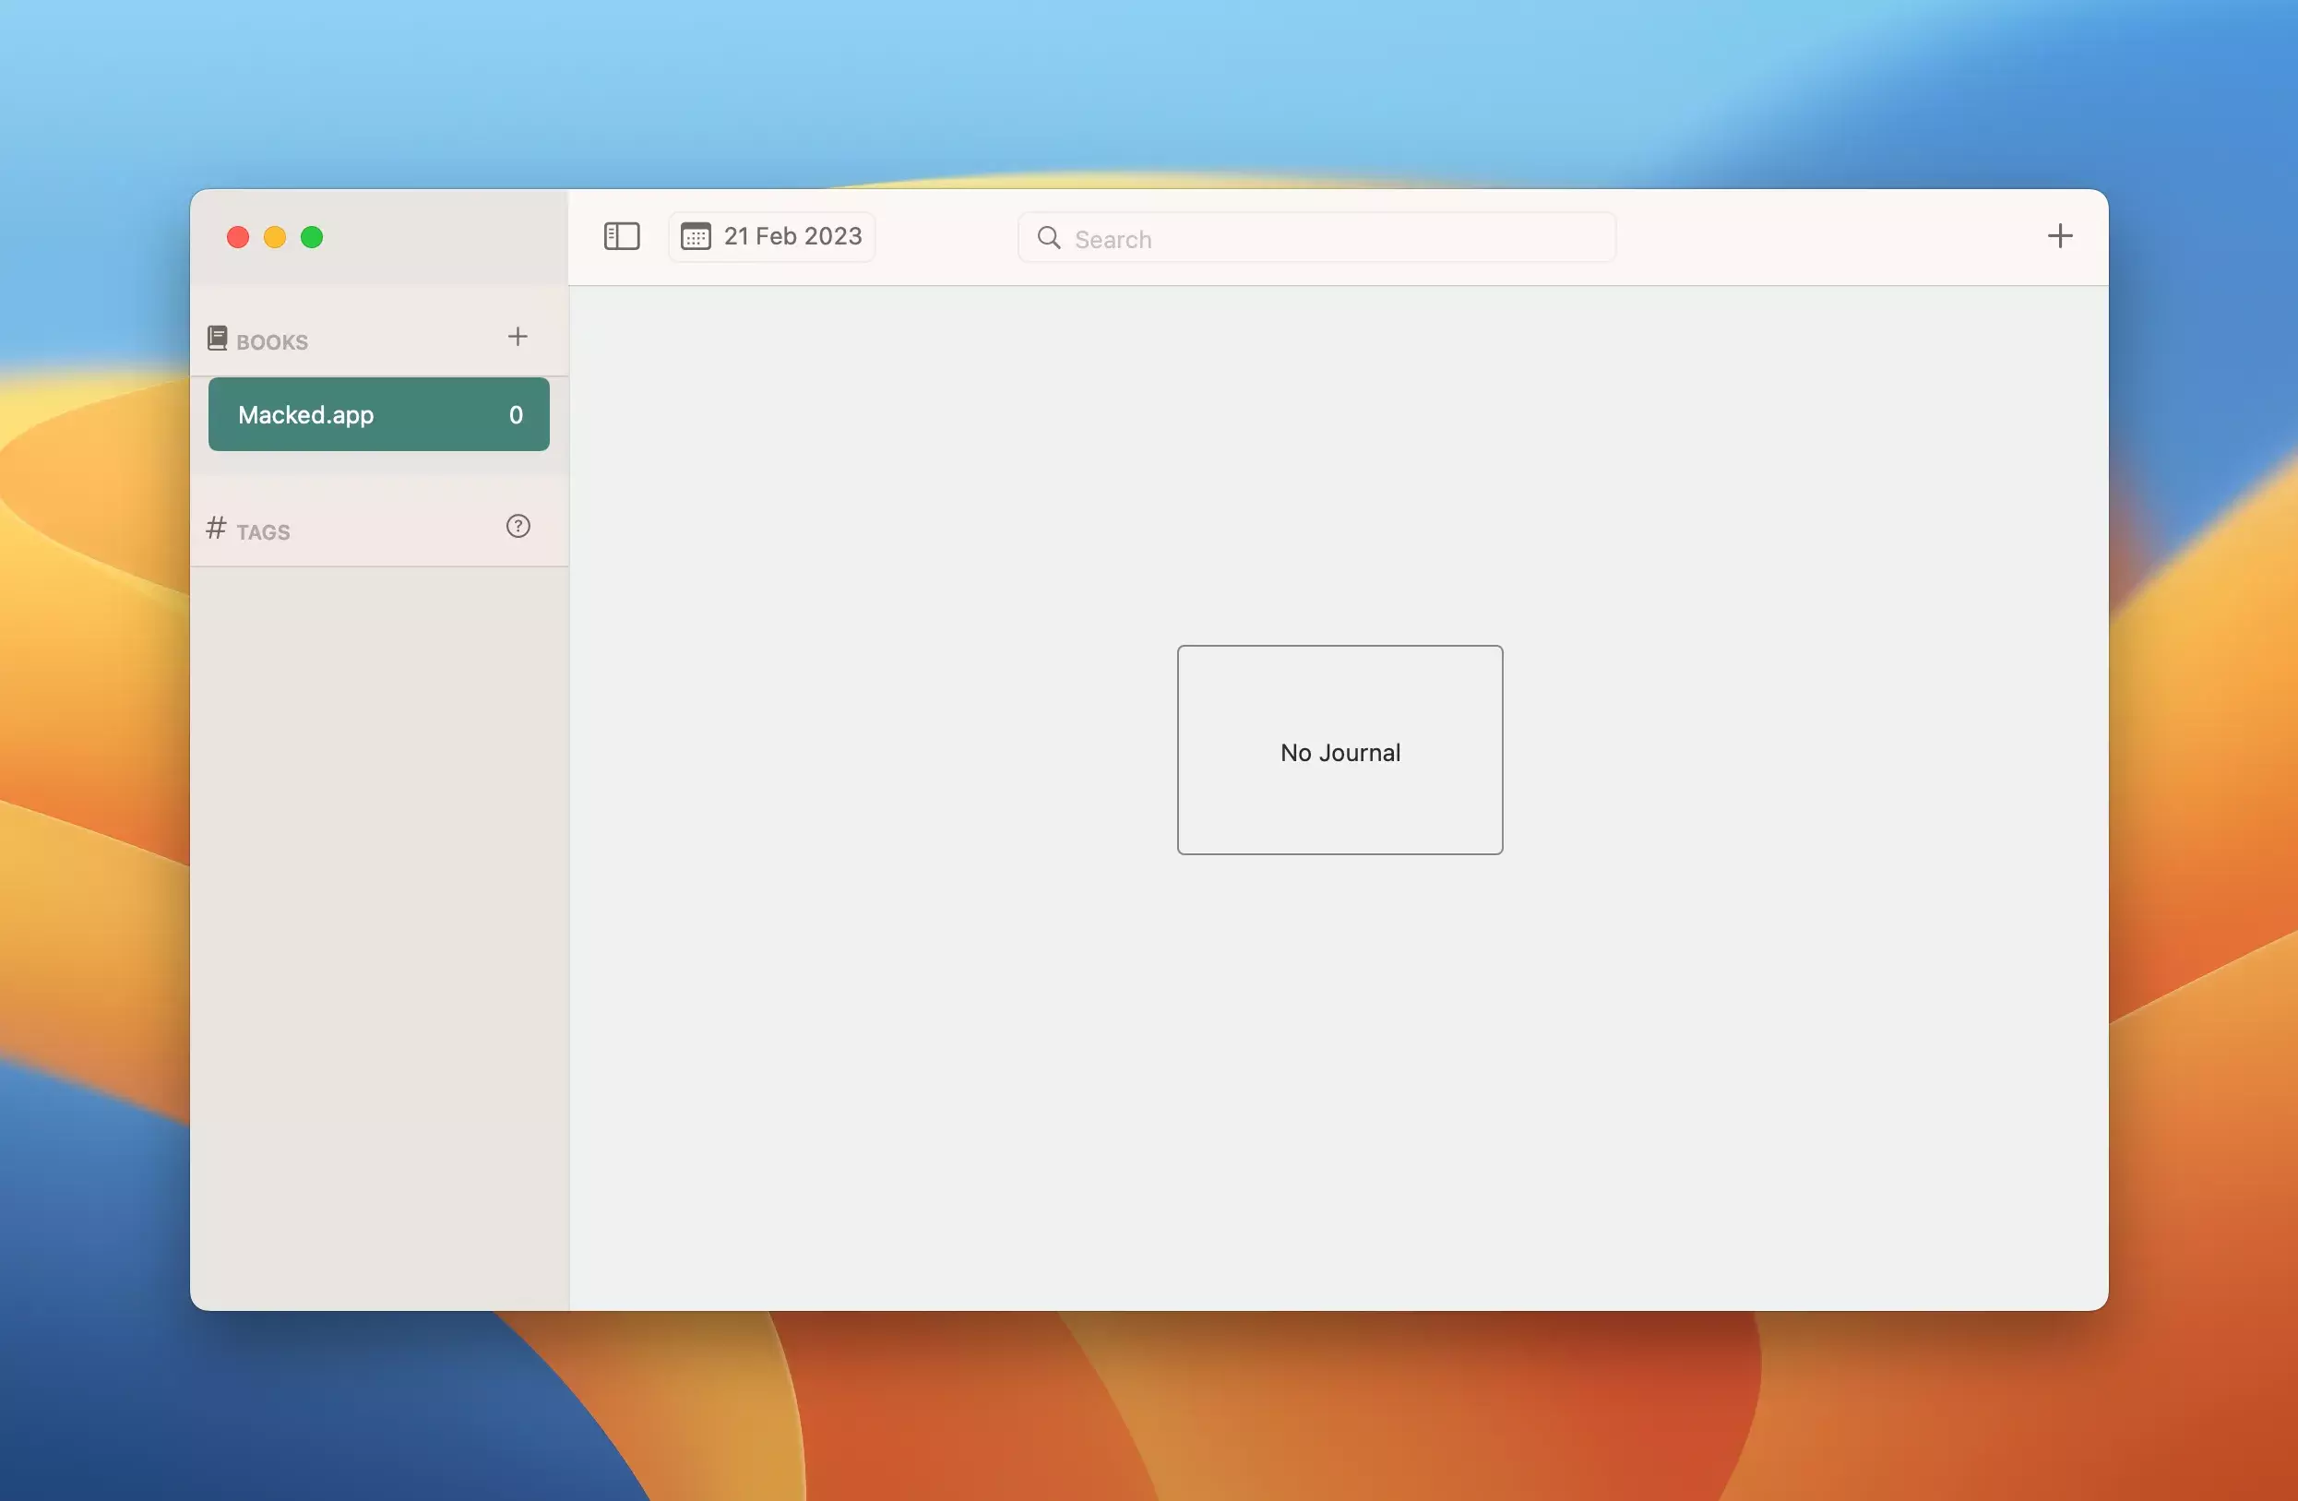Click the hash icon beside TAGS
Image resolution: width=2298 pixels, height=1501 pixels.
pyautogui.click(x=216, y=528)
